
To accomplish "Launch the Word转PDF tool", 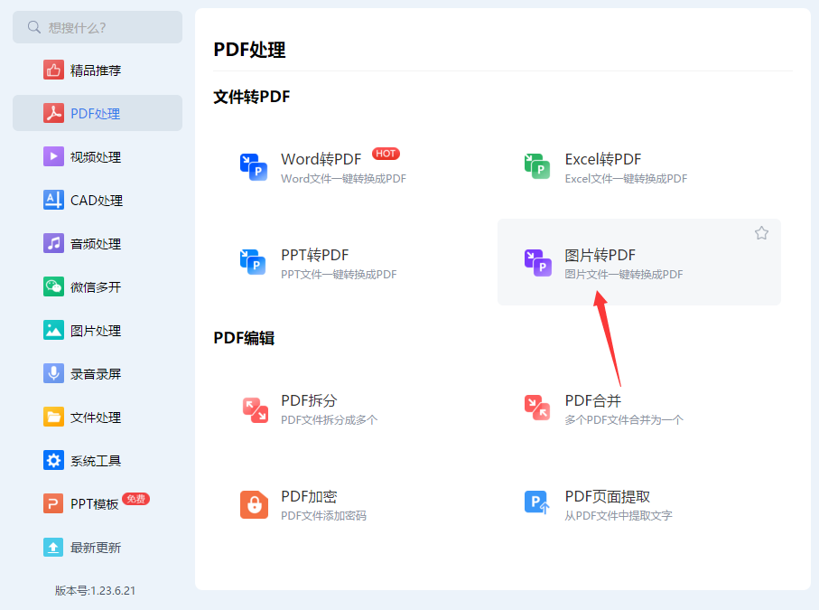I will click(355, 167).
